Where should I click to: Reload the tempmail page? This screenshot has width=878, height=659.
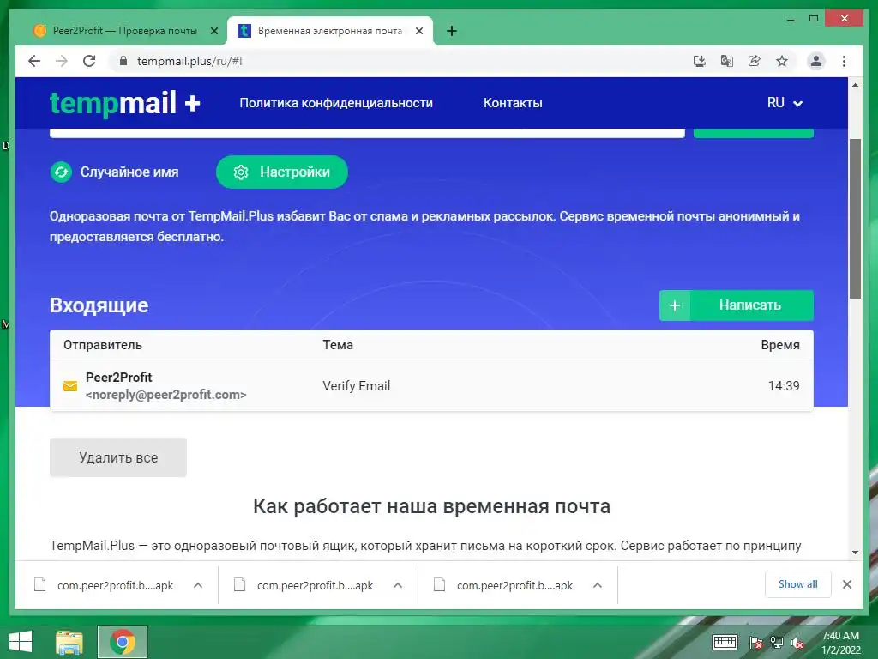(89, 61)
